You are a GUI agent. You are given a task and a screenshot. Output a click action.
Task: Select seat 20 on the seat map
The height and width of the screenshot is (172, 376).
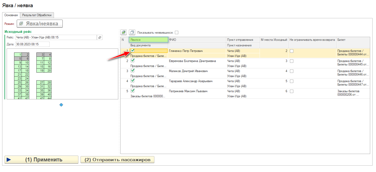[x=48, y=70]
